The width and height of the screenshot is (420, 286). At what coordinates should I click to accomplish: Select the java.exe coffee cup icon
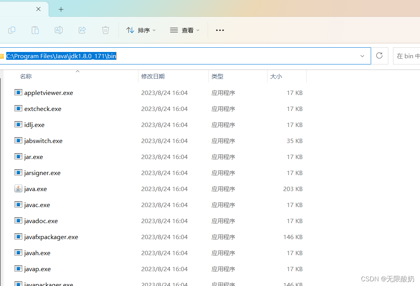tap(18, 189)
